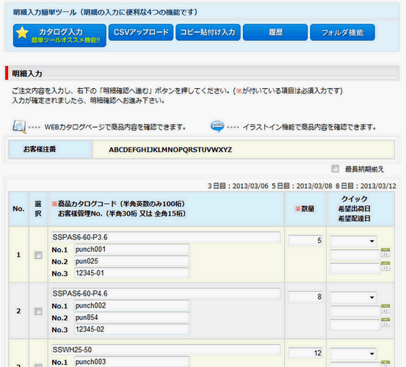Click the 明細入力 section heading

click(x=27, y=73)
